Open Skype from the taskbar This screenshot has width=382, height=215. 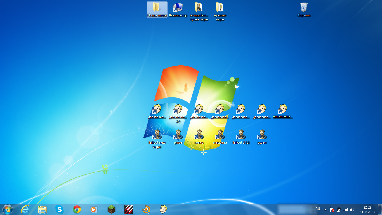[x=60, y=209]
